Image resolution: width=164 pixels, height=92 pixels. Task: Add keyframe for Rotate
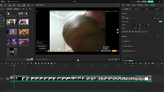pos(161,28)
